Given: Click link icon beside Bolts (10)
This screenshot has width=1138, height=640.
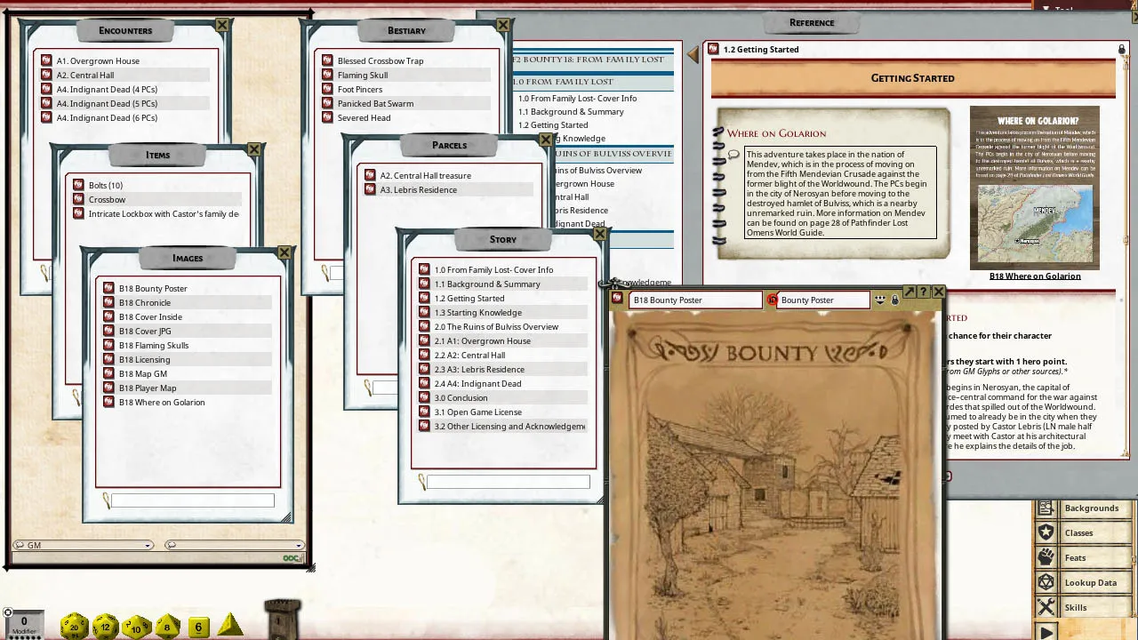Looking at the screenshot, I should (78, 186).
